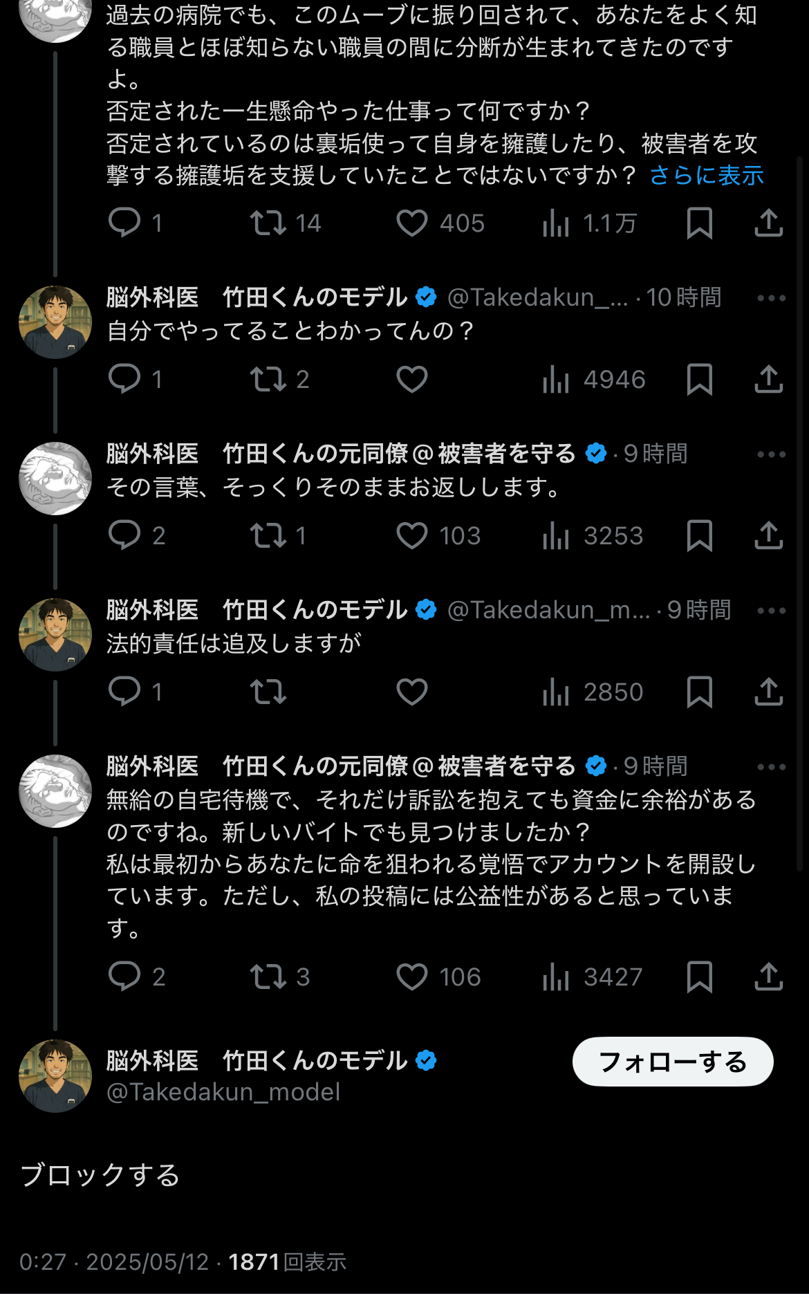Click the フォローする button
This screenshot has height=1294, width=809.
coord(672,1062)
